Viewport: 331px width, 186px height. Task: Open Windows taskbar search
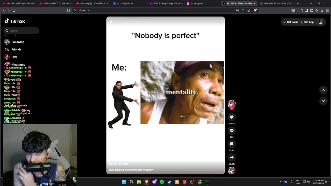click(131, 182)
